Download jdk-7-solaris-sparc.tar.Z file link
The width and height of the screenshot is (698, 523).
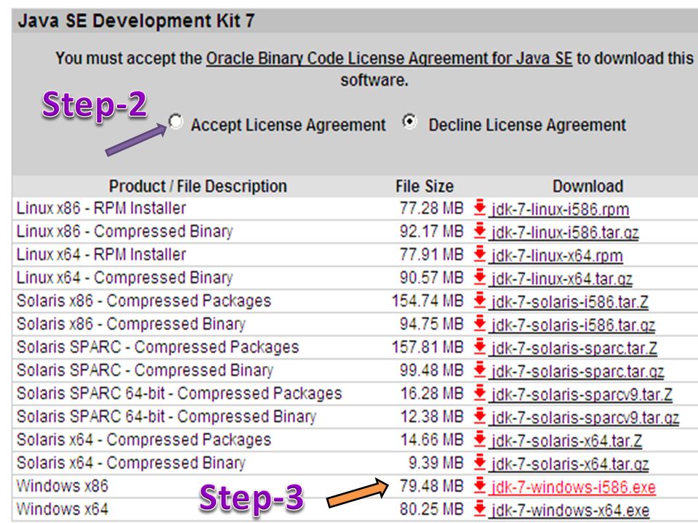[574, 348]
